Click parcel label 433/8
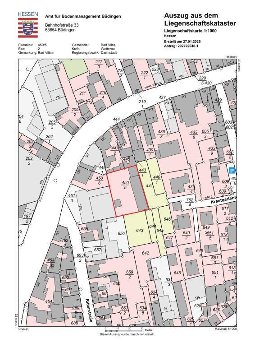The image size is (255, 361). point(194,134)
